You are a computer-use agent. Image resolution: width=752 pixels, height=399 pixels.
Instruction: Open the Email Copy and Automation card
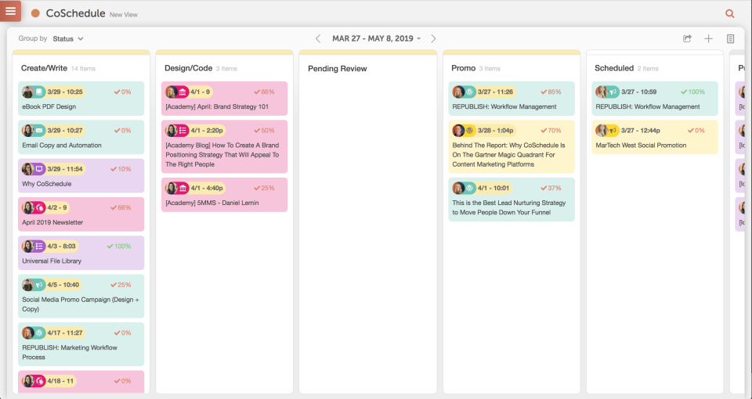pos(81,137)
